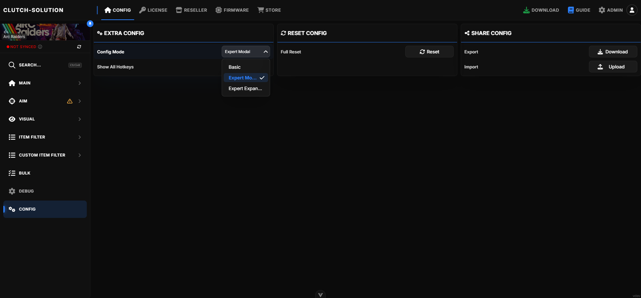Click the CLUTCH-SOLUTION logo text
The height and width of the screenshot is (298, 641).
tap(33, 10)
